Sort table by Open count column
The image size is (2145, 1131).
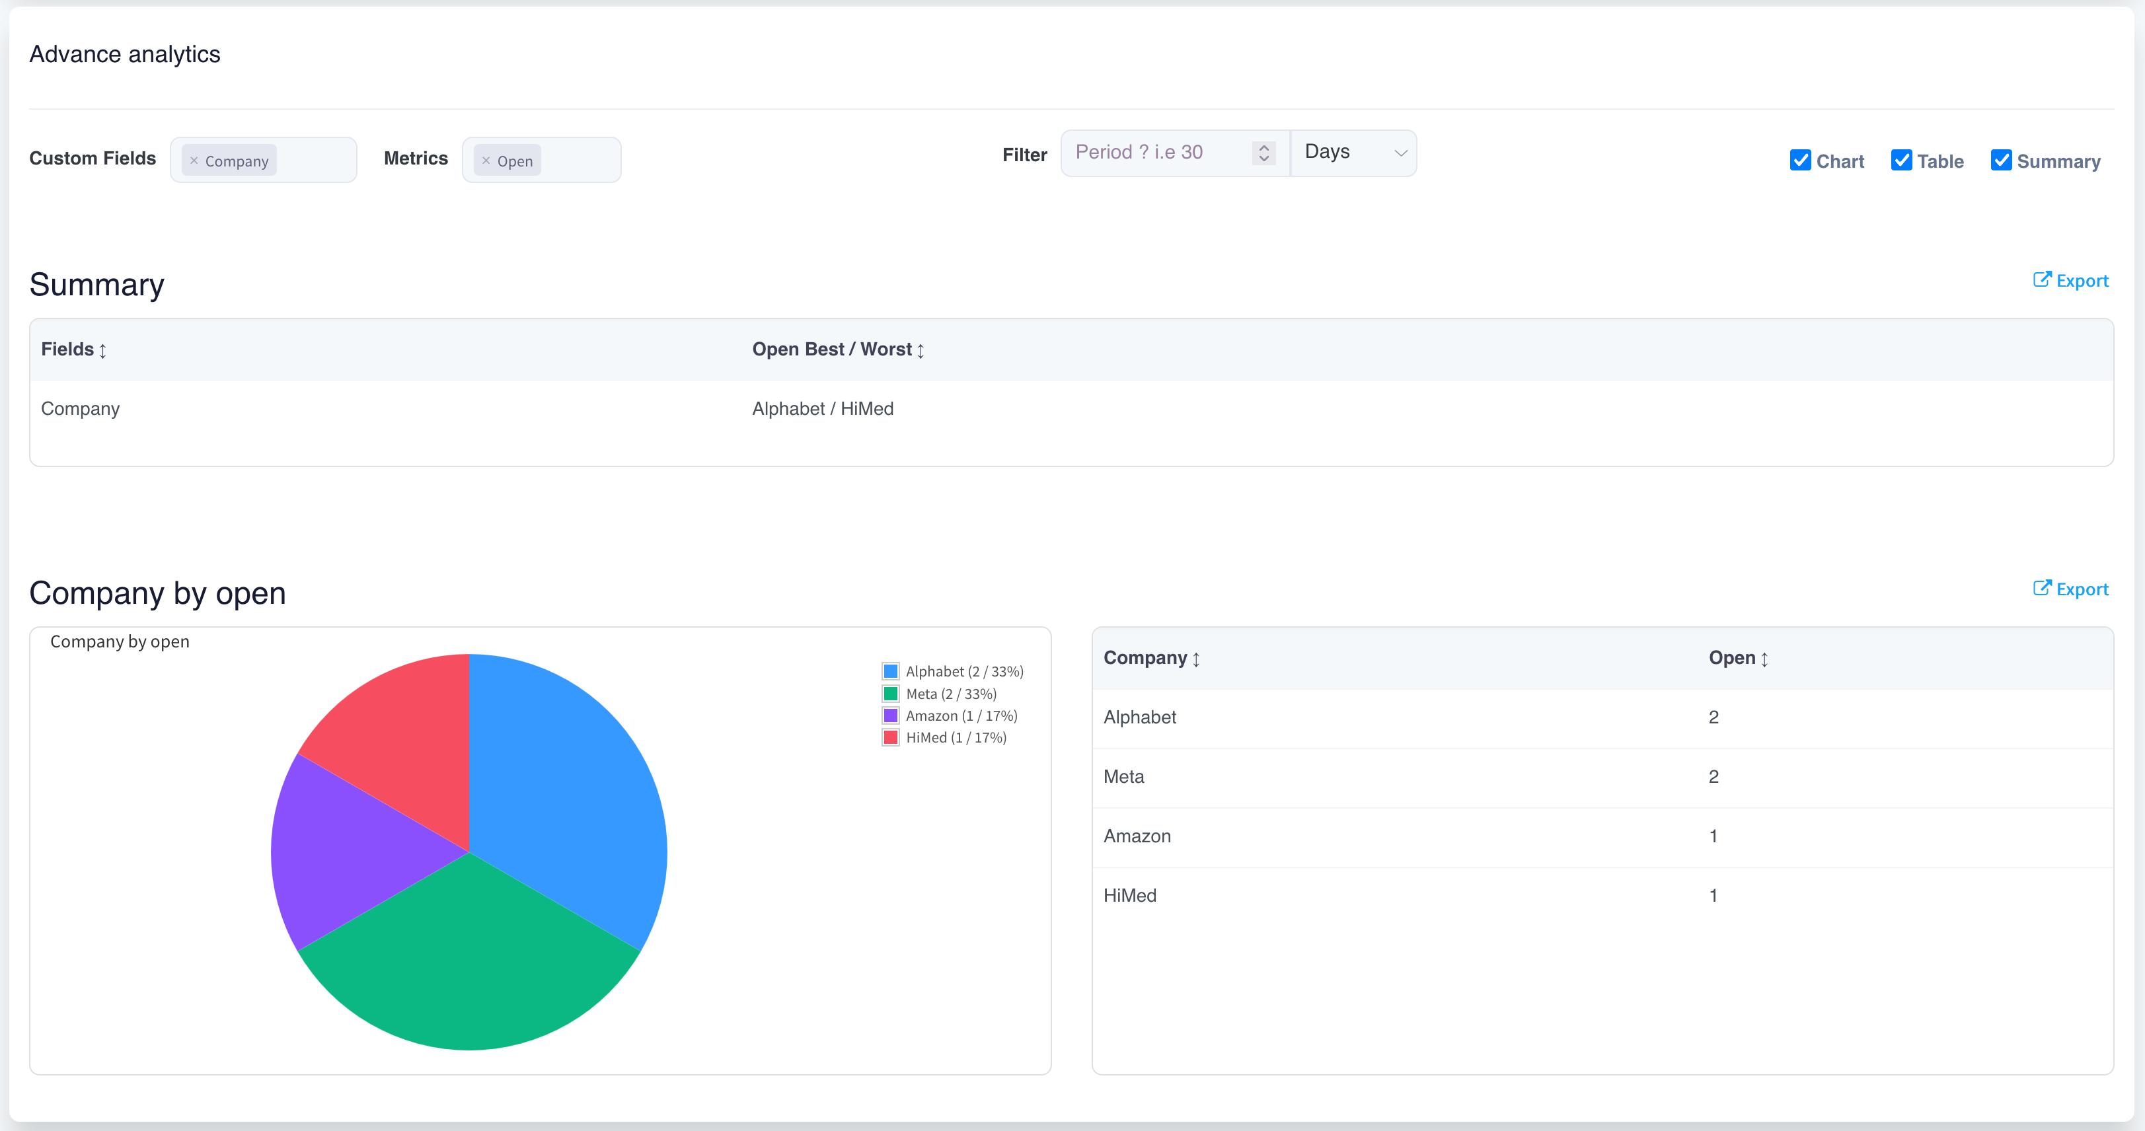[1764, 659]
